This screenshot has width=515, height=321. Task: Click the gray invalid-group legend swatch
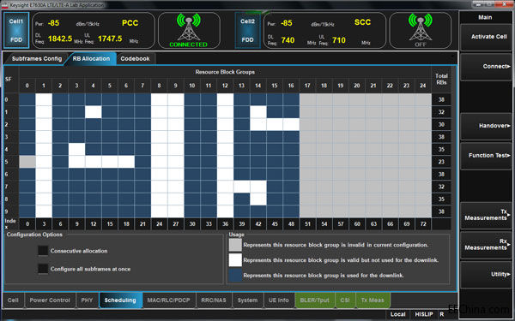point(235,245)
